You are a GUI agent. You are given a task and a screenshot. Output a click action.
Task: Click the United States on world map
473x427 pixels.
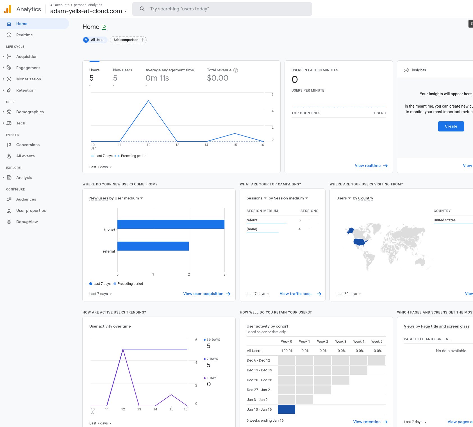[360, 242]
